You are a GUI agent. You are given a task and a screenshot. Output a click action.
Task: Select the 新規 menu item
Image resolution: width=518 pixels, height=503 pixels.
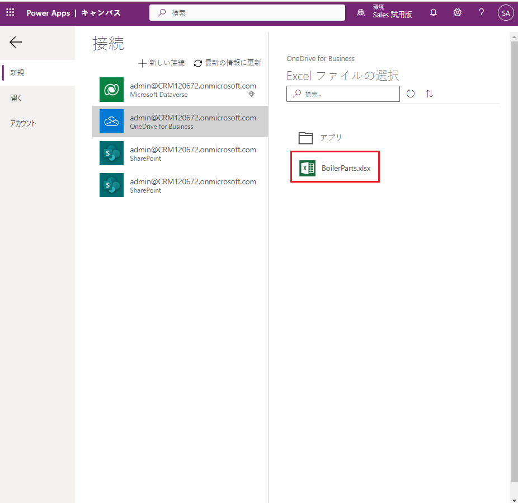[x=37, y=73]
